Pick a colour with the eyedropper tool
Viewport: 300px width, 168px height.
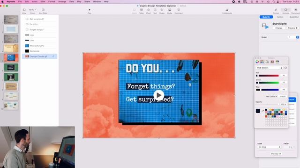pos(262,111)
